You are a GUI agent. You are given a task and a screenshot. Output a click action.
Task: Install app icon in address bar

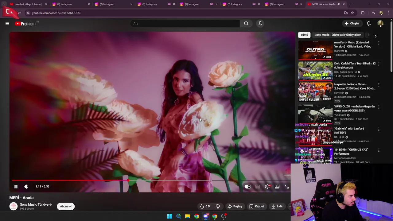pos(346,13)
